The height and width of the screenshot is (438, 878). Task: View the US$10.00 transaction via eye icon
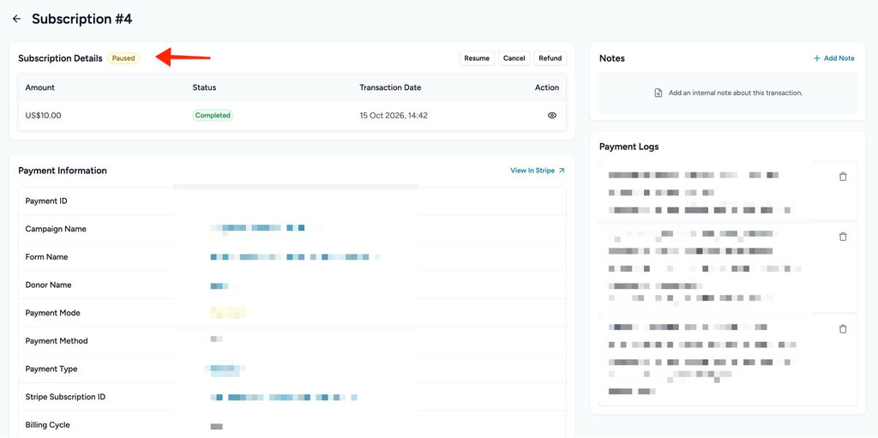[x=551, y=116]
